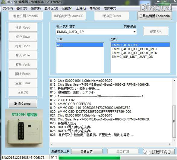Open the 缓冲区 Buffer button
Image resolution: width=177 pixels, height=160 pixels.
pos(112,16)
